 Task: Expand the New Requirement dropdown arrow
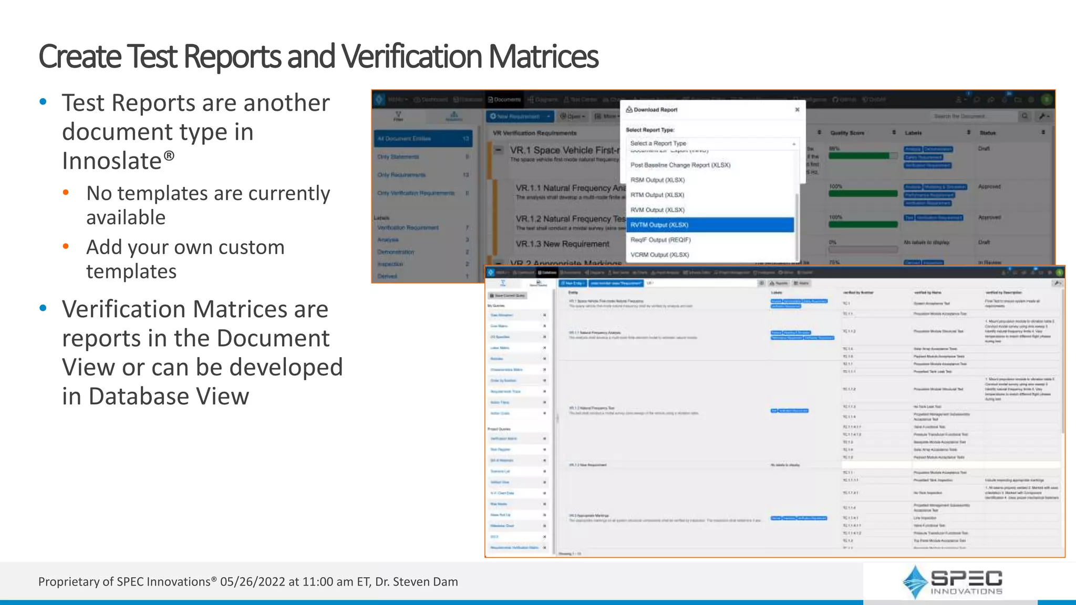click(x=548, y=116)
